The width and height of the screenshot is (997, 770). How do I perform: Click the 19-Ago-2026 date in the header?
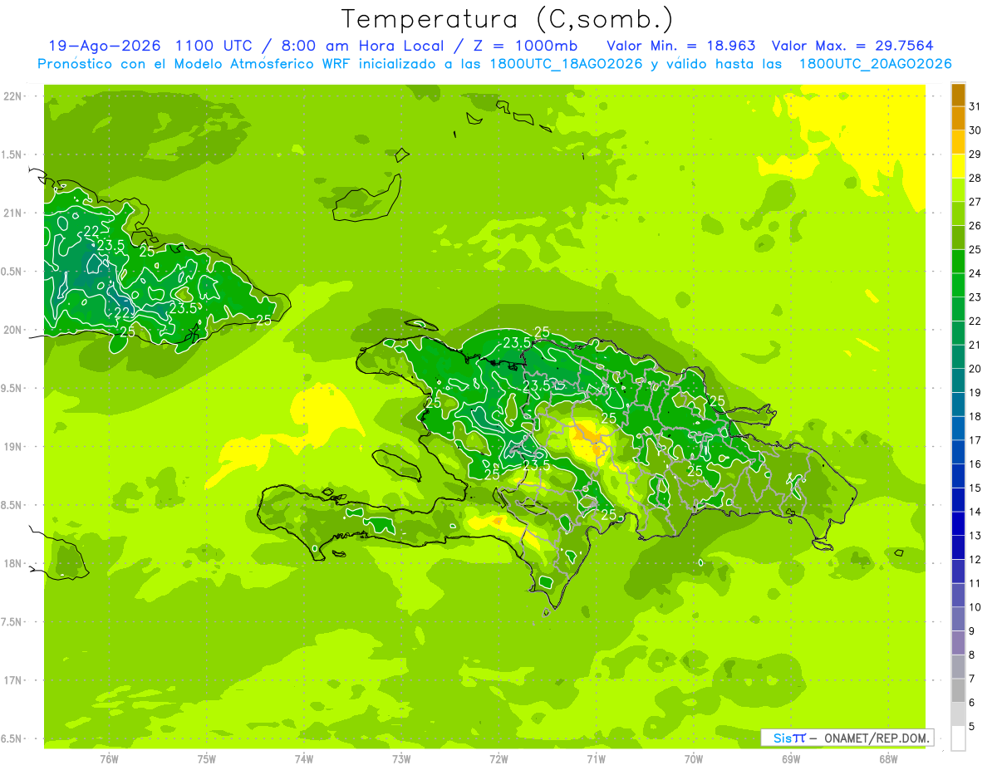pos(105,46)
